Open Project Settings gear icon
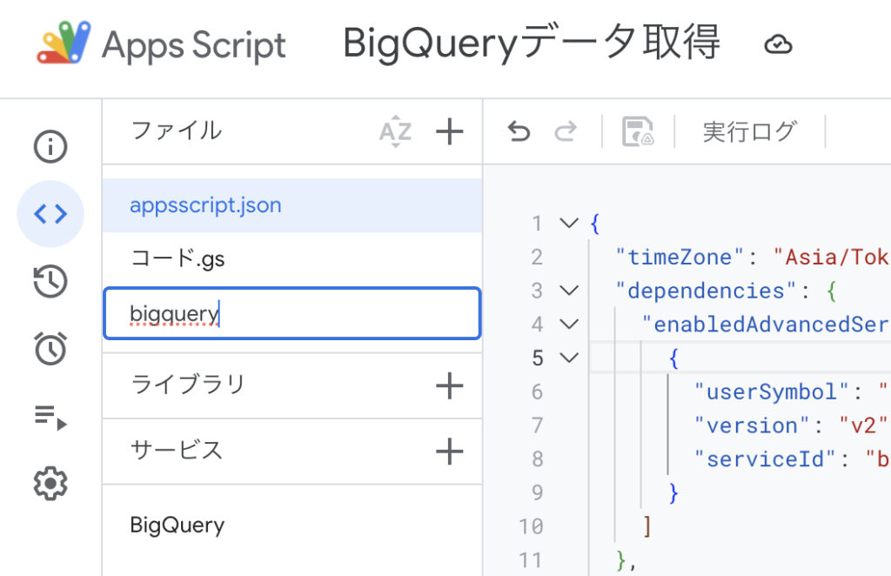This screenshot has height=576, width=891. coord(50,484)
